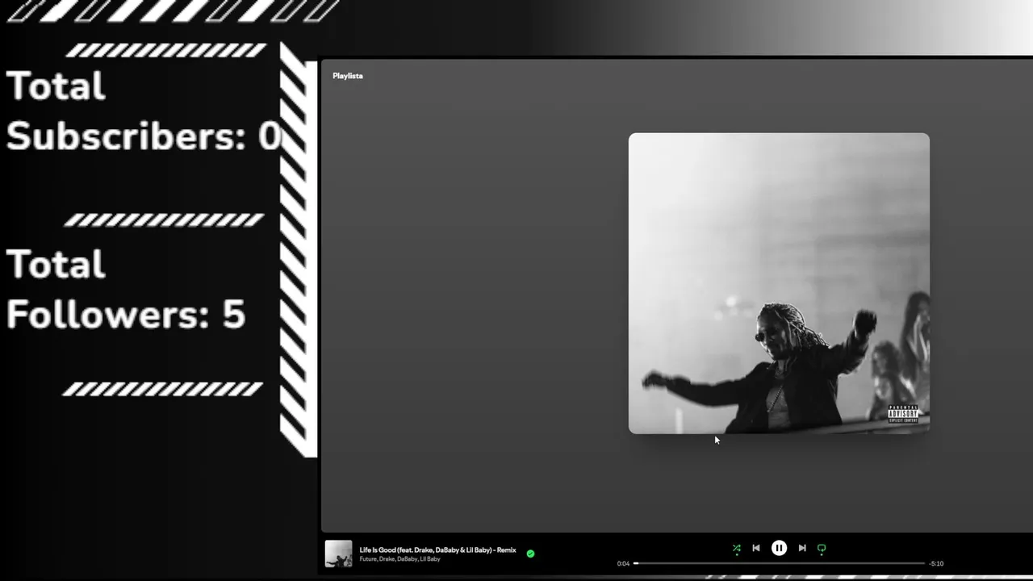1033x581 pixels.
Task: Open the small now-playing album thumbnail
Action: tap(338, 554)
